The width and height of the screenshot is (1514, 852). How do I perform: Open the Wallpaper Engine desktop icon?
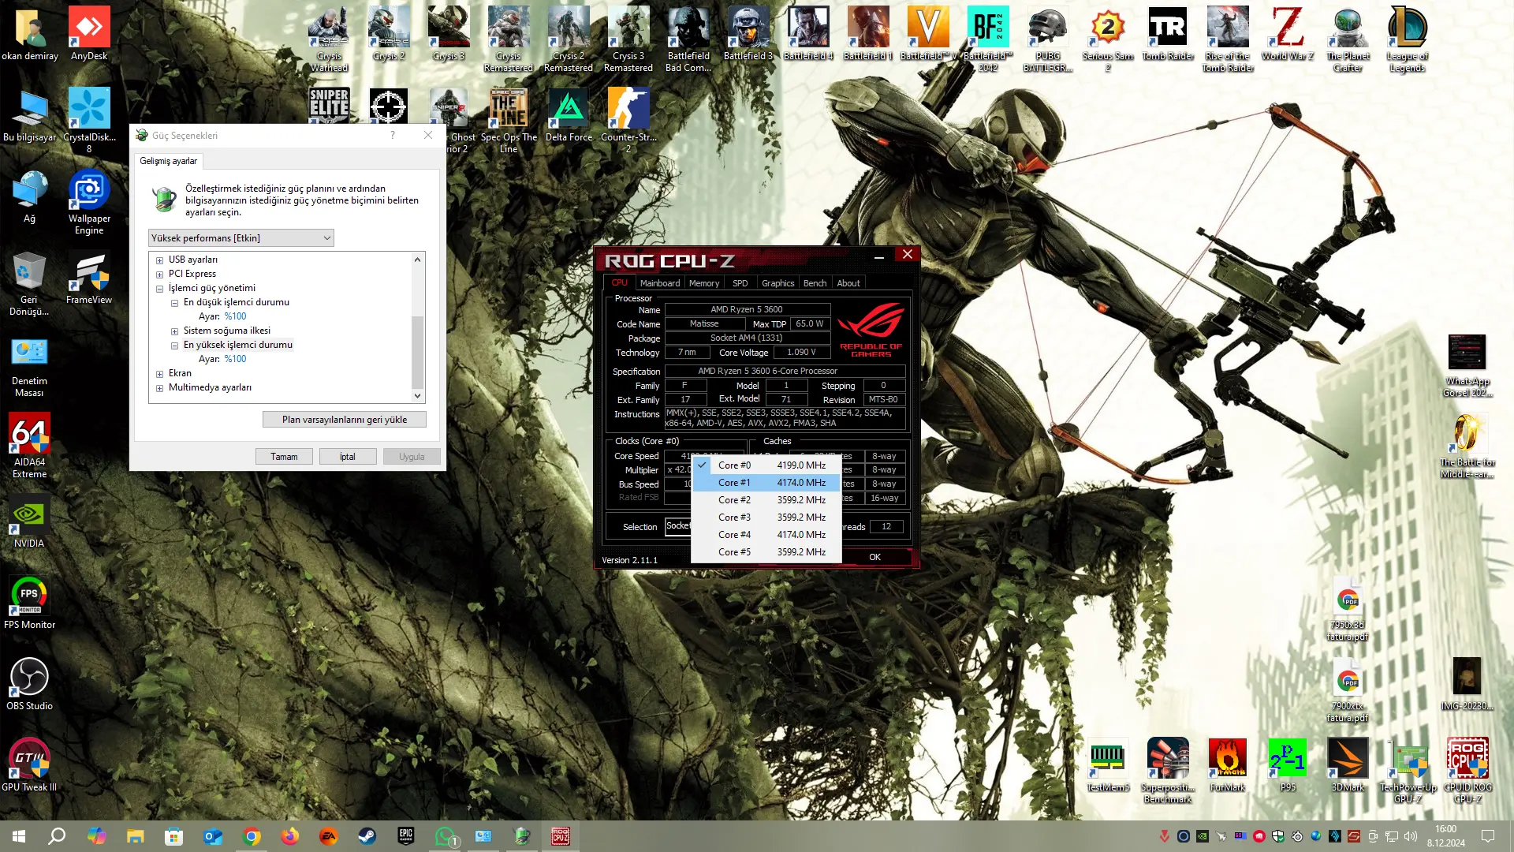pyautogui.click(x=89, y=202)
